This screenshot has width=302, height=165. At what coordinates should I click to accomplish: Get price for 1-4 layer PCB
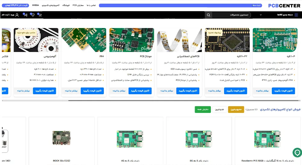point(283,91)
